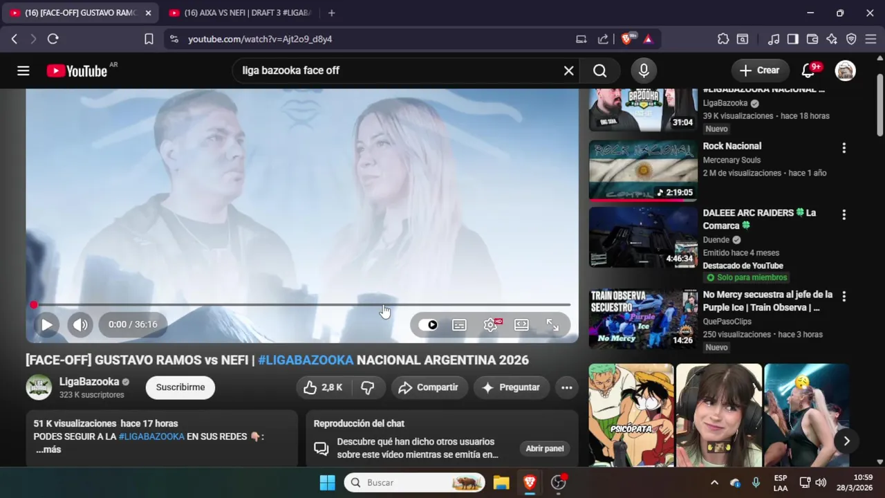Go to the YouTube home logo
Viewport: 885px width, 498px height.
(77, 71)
